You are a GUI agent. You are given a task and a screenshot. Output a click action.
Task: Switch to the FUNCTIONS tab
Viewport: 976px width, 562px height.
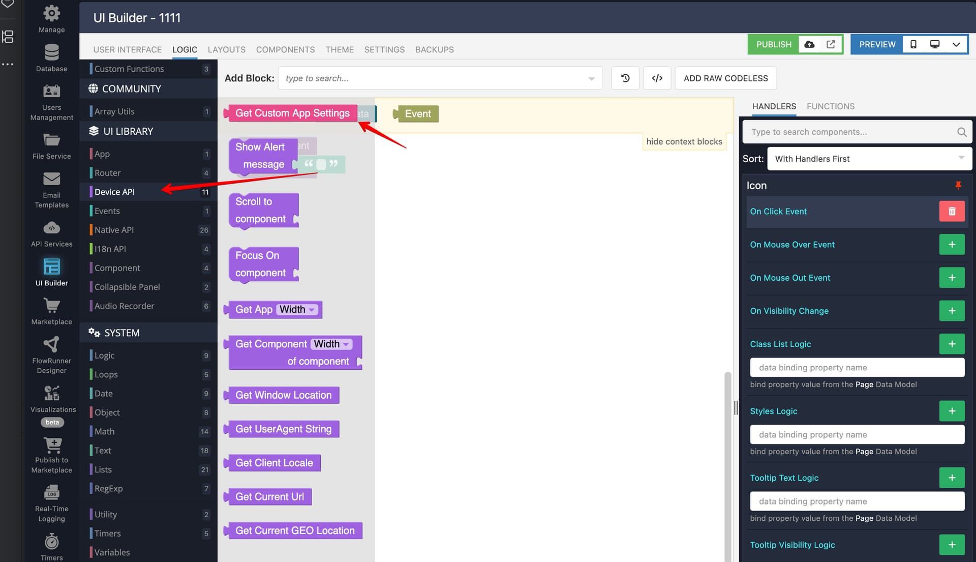(x=830, y=106)
